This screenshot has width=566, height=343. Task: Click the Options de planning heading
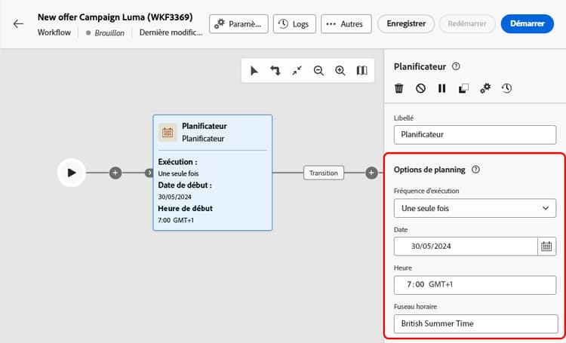coord(429,170)
